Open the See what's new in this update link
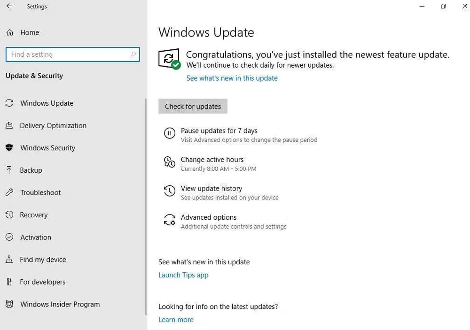This screenshot has width=470, height=330. click(232, 78)
